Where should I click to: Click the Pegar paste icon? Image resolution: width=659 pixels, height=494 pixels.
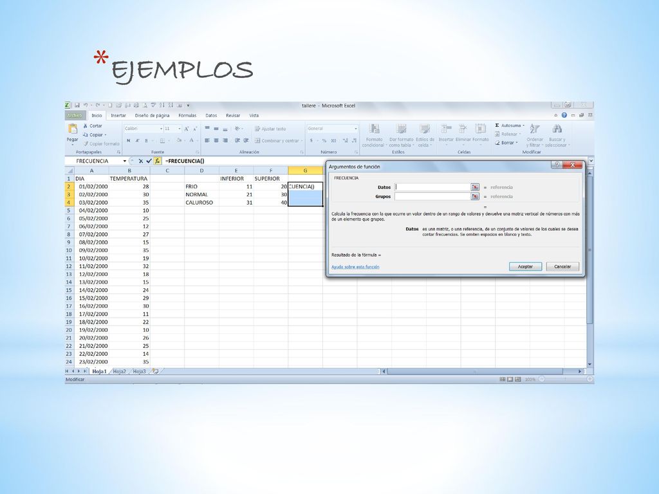point(73,129)
